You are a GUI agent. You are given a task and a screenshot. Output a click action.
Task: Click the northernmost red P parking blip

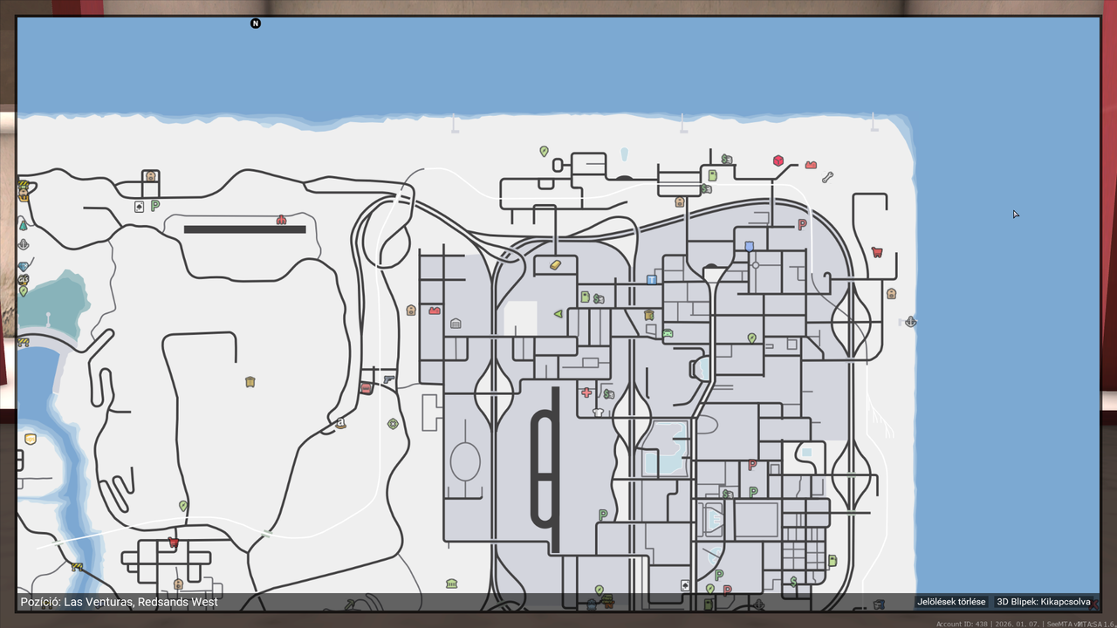(x=802, y=225)
